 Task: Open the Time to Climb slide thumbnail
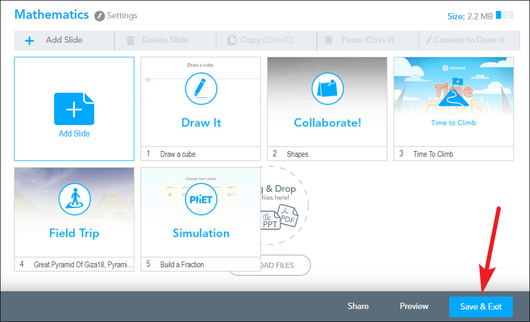[453, 102]
